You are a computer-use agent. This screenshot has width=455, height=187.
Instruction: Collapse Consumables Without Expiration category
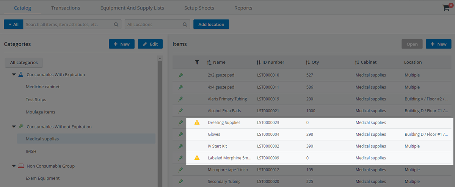tap(14, 127)
